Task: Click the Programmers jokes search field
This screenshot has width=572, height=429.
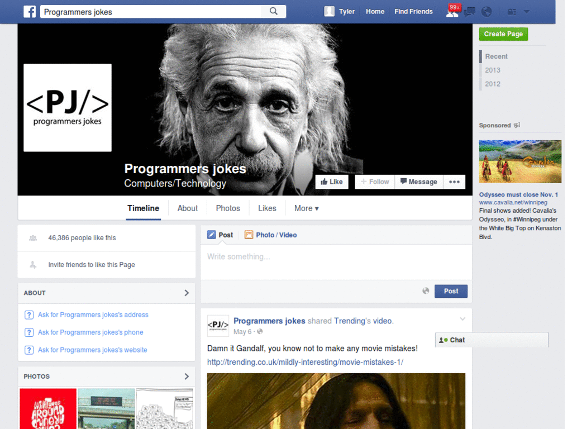Action: click(x=151, y=12)
